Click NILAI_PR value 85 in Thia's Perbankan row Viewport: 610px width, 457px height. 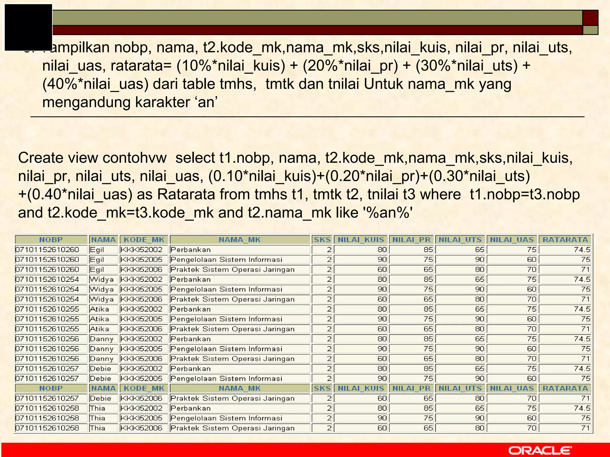click(x=428, y=408)
